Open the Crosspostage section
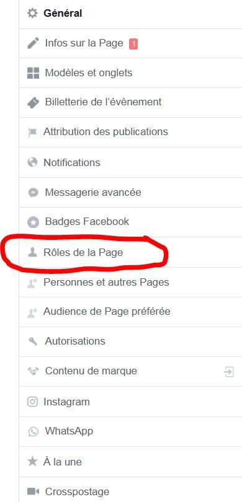Viewport: 242px width, 502px height. coord(130,491)
